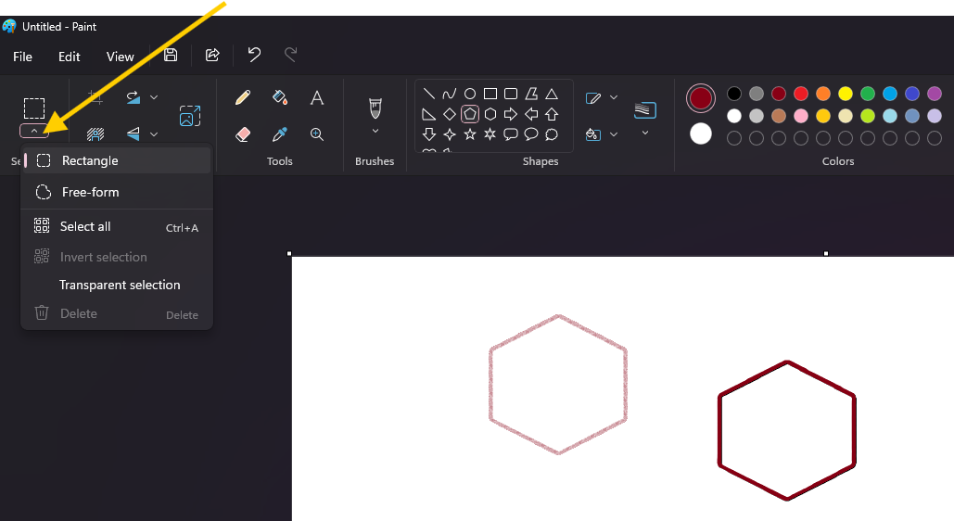954x521 pixels.
Task: Open the View menu
Action: pos(120,57)
